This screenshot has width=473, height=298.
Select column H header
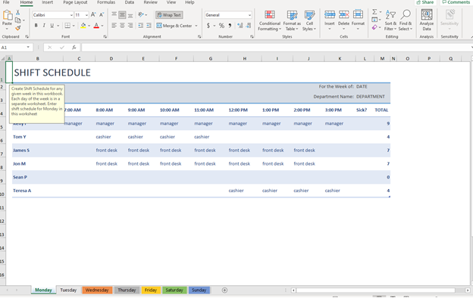(245, 59)
